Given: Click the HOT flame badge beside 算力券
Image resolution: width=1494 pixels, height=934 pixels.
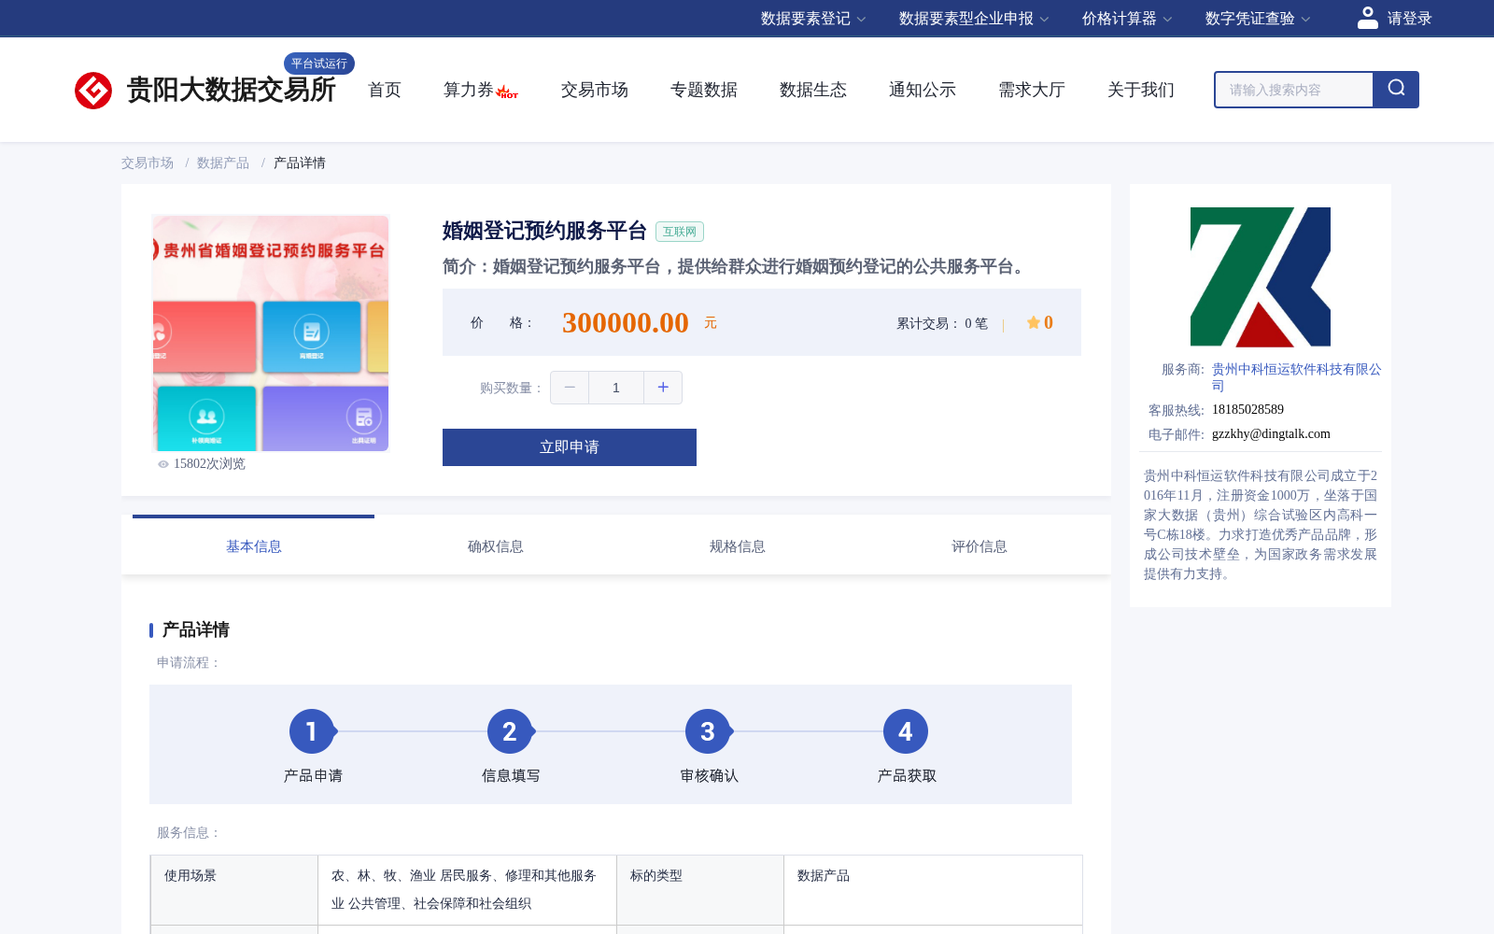Looking at the screenshot, I should pyautogui.click(x=507, y=92).
